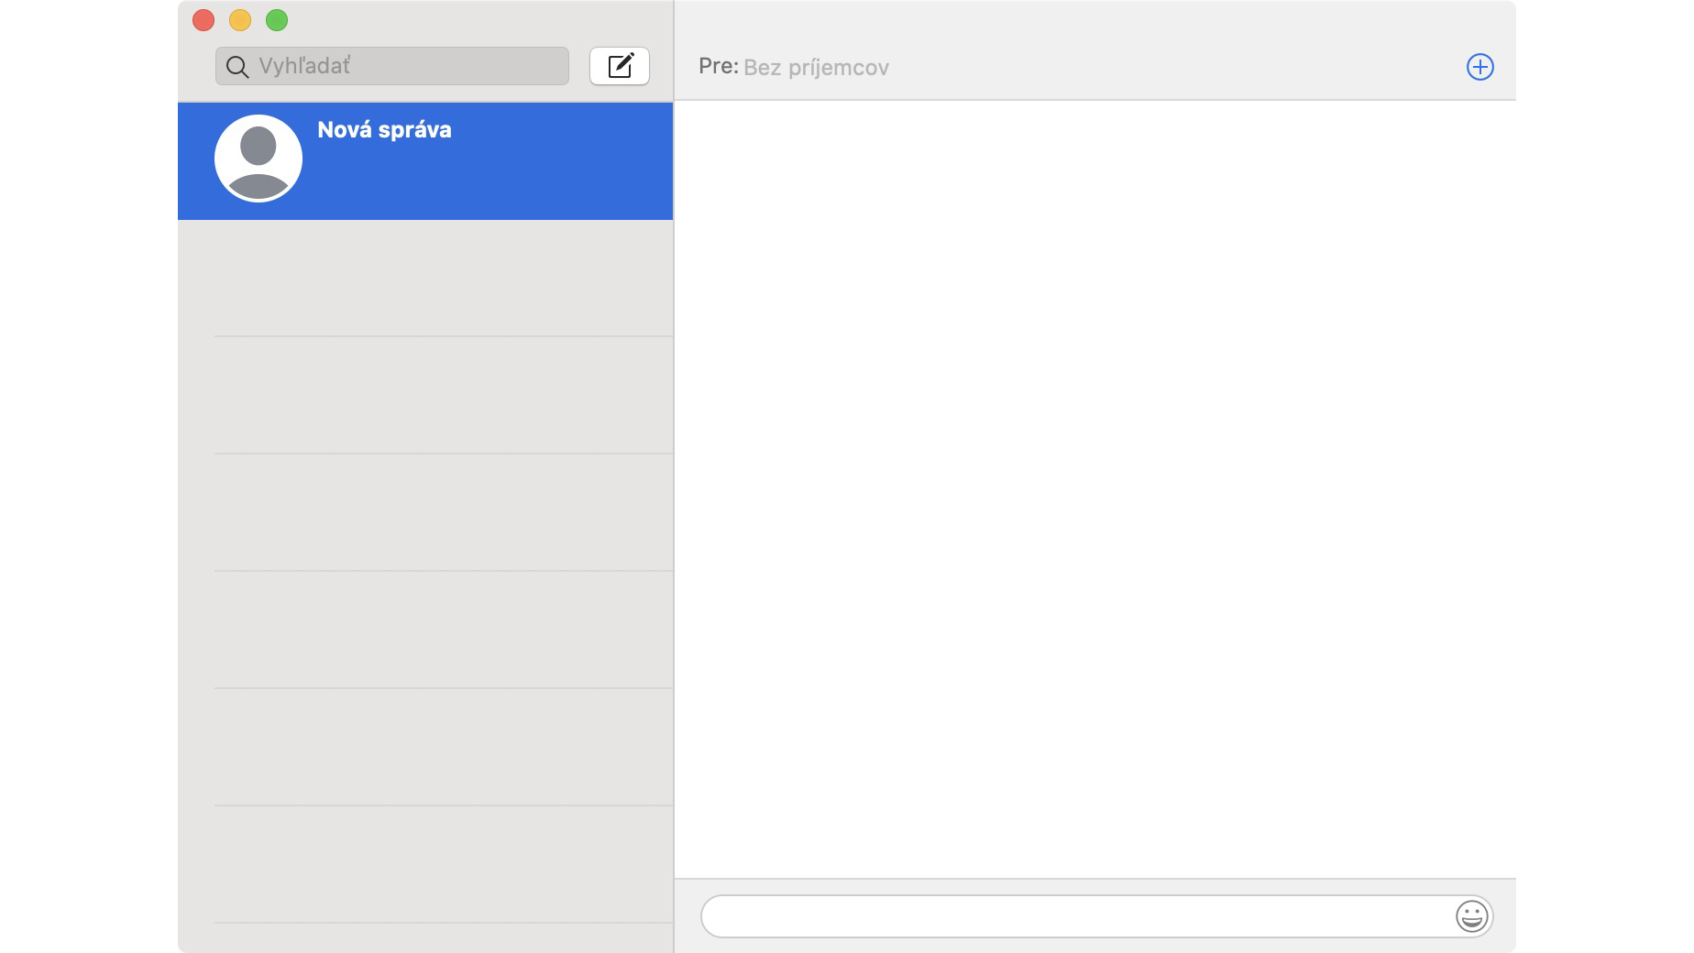1694x953 pixels.
Task: Click the add recipient plus icon
Action: [1479, 67]
